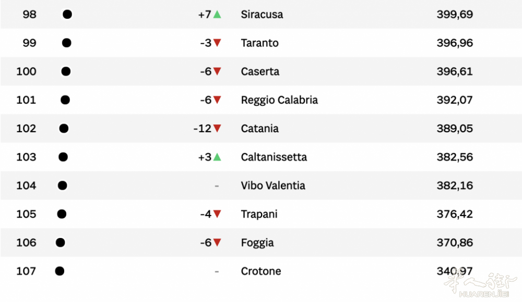Click the red down arrow beside Caserta
Image resolution: width=522 pixels, height=302 pixels.
(x=217, y=72)
